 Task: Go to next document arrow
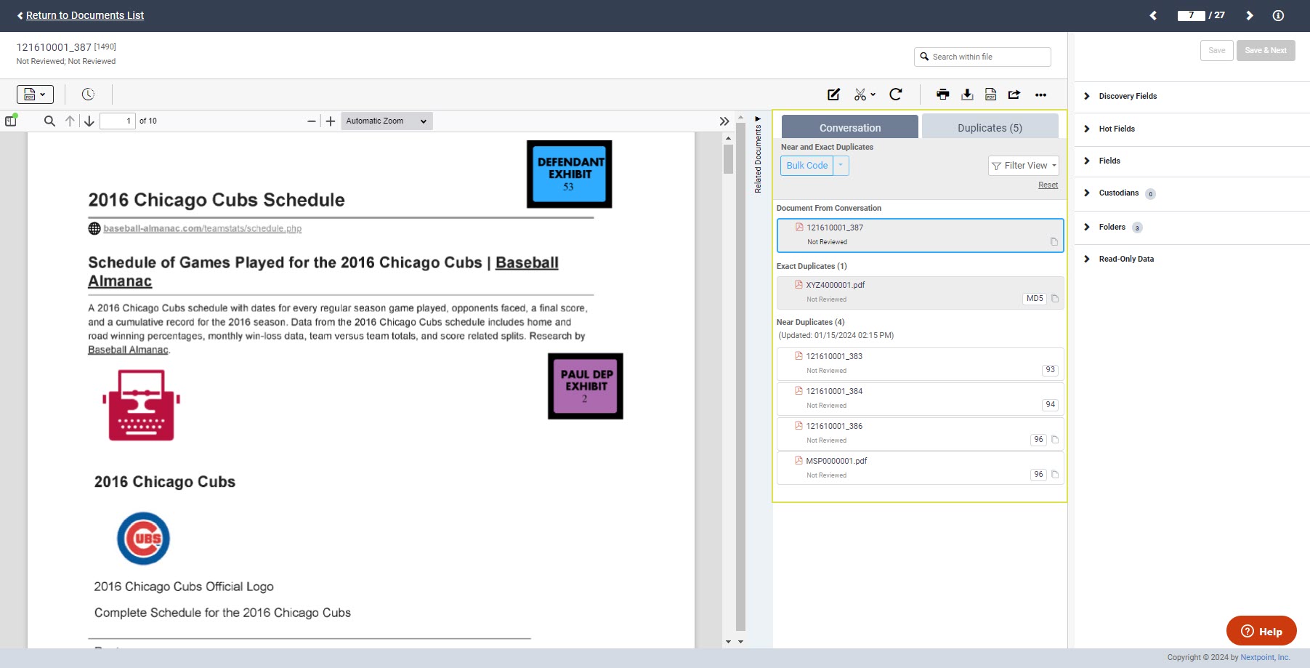(x=1250, y=15)
